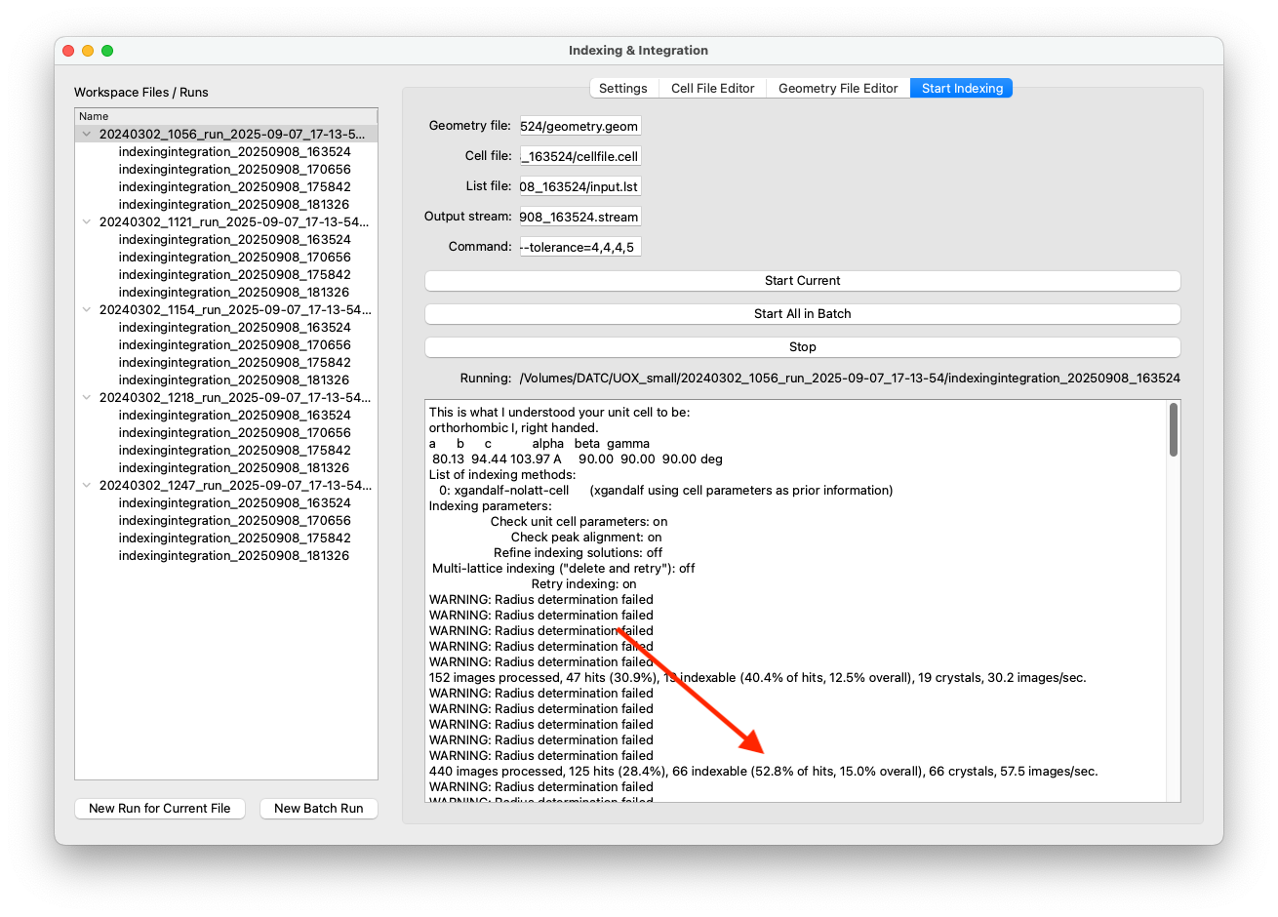Click the Output stream text field
This screenshot has height=917, width=1278.
click(580, 217)
